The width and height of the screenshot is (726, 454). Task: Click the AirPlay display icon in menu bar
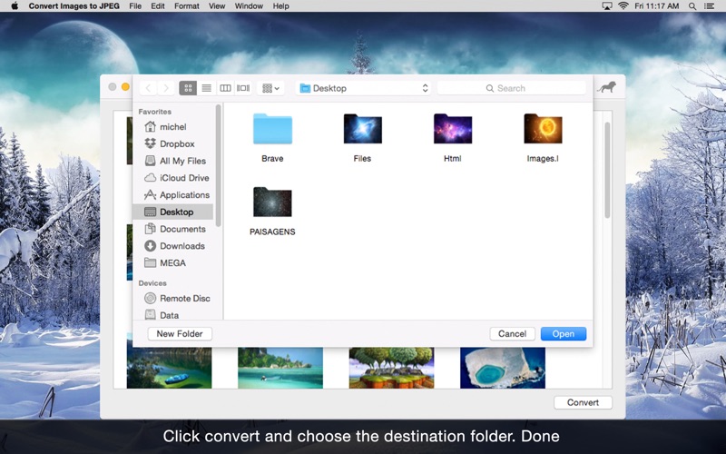pyautogui.click(x=606, y=6)
